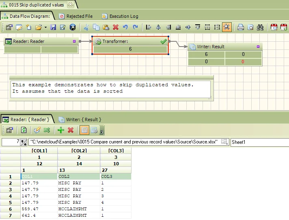Screen dimensions: 289x220
Task: Click the checklist edit icon in main toolbar
Action: click(63, 28)
